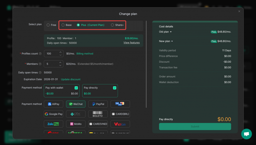Screen dimensions: 256x145
Task: Select ZaloPay as payment method
Action: 53,124
